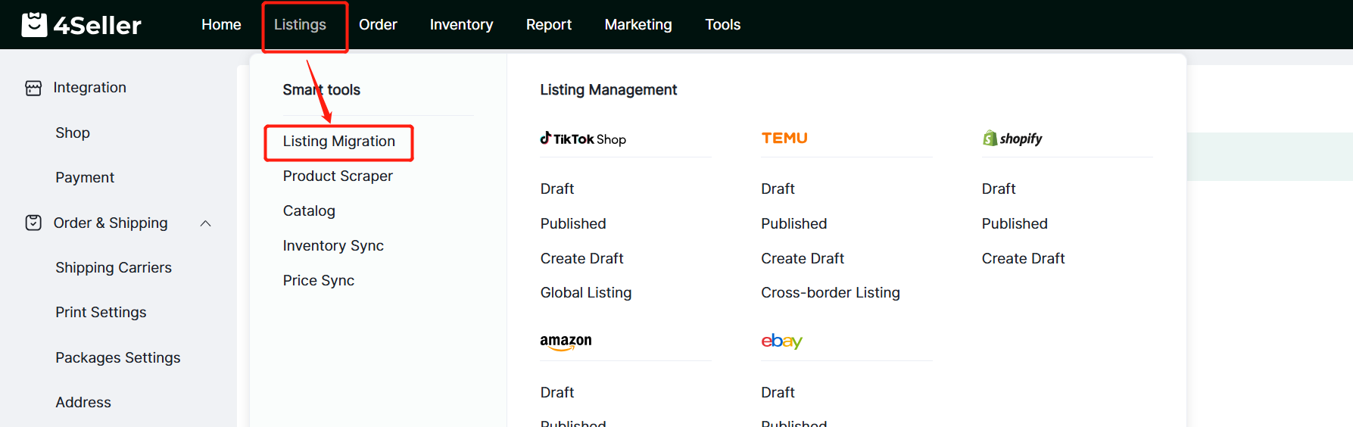Open the Listings top menu
The image size is (1353, 427).
pos(300,25)
